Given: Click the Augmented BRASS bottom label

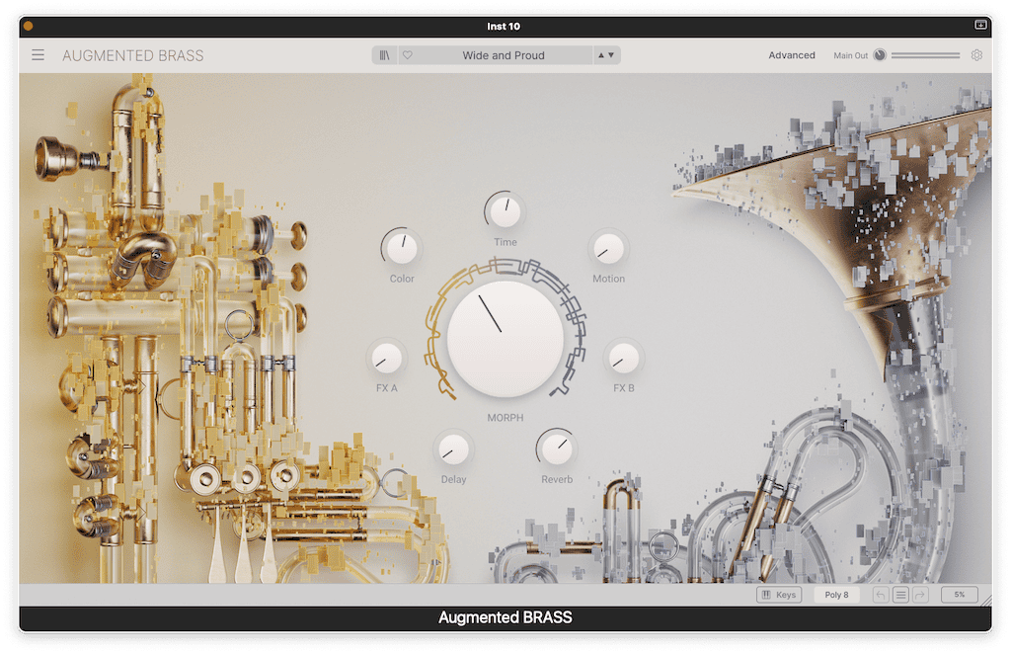Looking at the screenshot, I should (x=505, y=617).
